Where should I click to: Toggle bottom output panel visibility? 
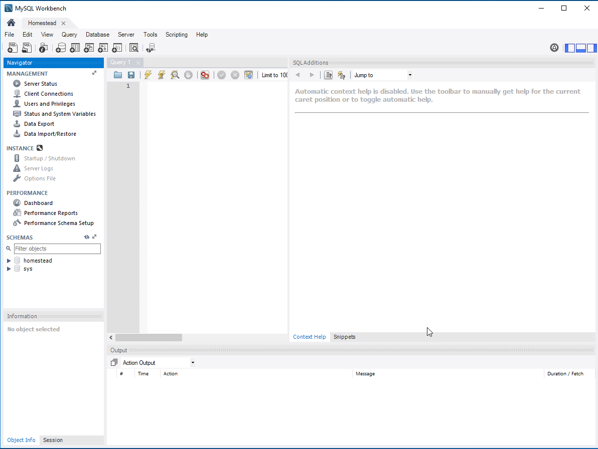click(581, 48)
